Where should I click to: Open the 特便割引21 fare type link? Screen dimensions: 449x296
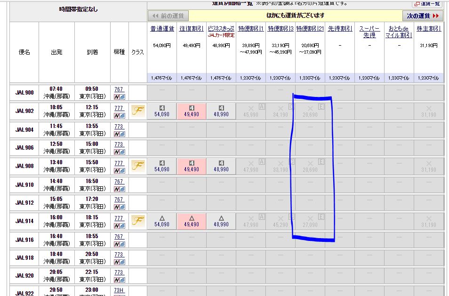pyautogui.click(x=310, y=29)
